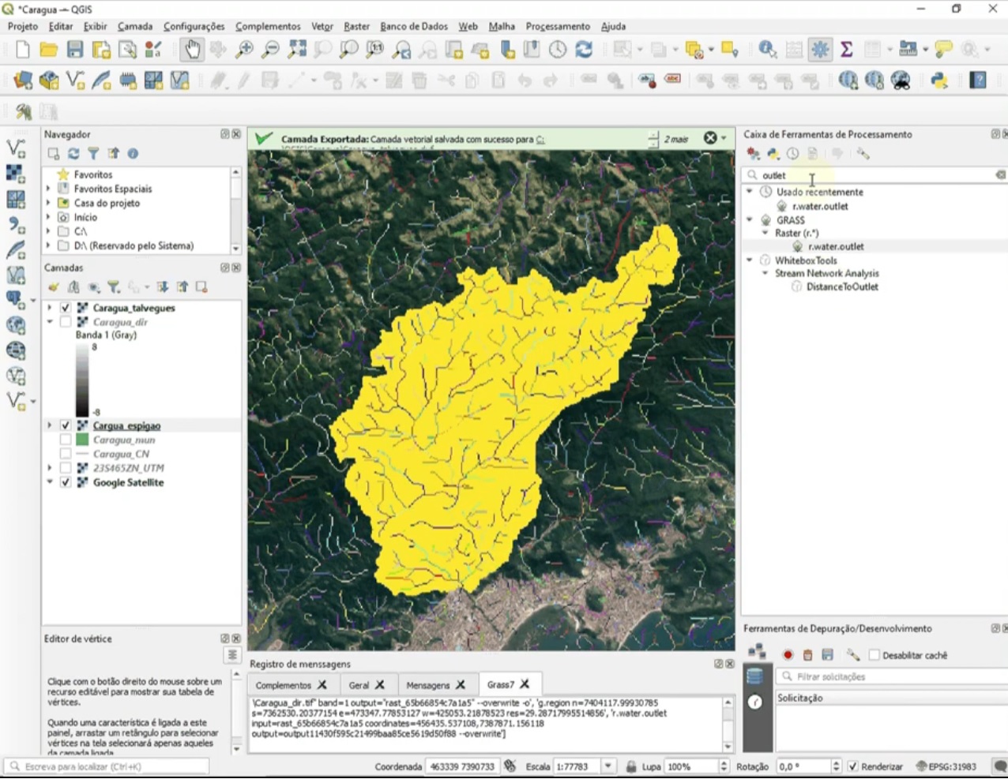This screenshot has height=779, width=1008.
Task: Switch to the Mensagens log tab
Action: pos(427,685)
